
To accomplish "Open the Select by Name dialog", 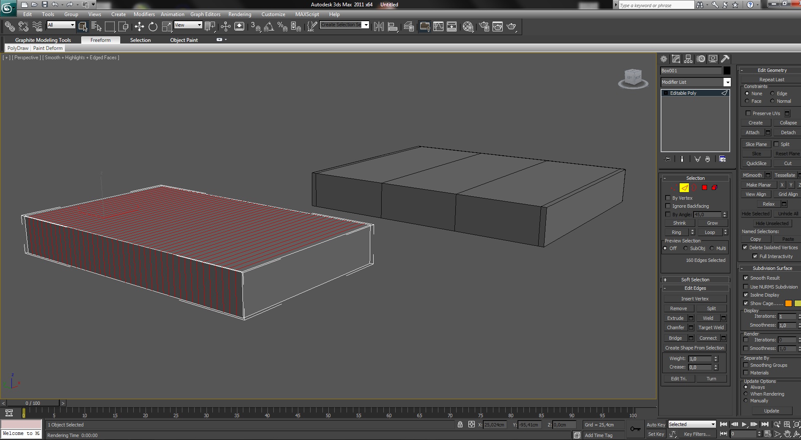I will coord(96,27).
